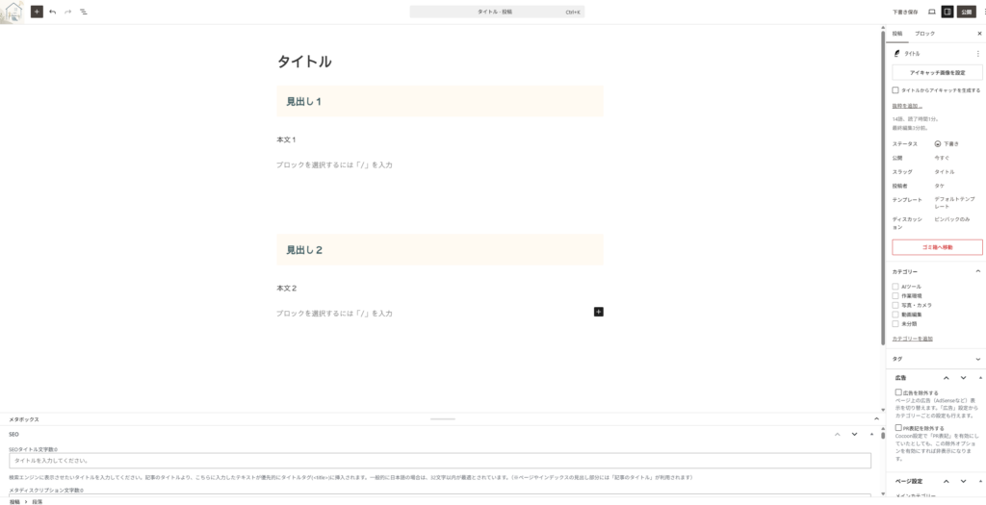
Task: Check the 写真・カメラ category
Action: pyautogui.click(x=895, y=305)
